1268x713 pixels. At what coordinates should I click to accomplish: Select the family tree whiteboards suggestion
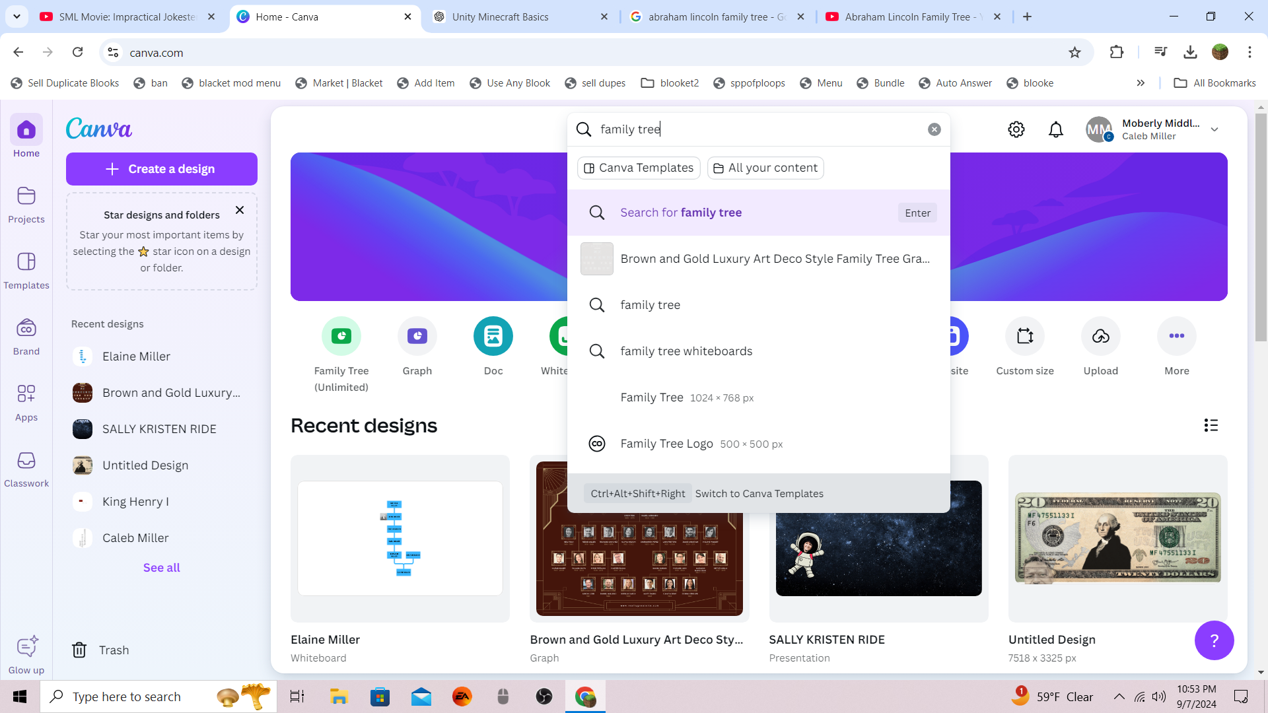pyautogui.click(x=686, y=351)
